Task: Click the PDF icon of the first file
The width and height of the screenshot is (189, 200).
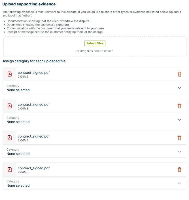Action: click(10, 74)
